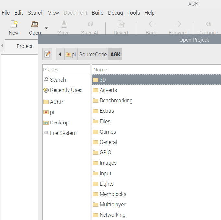Open the Tools menu
221x220 pixels.
pos(133,13)
